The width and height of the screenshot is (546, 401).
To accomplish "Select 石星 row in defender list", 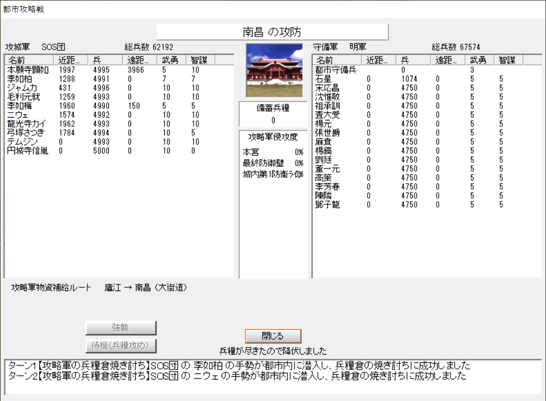I will click(323, 79).
